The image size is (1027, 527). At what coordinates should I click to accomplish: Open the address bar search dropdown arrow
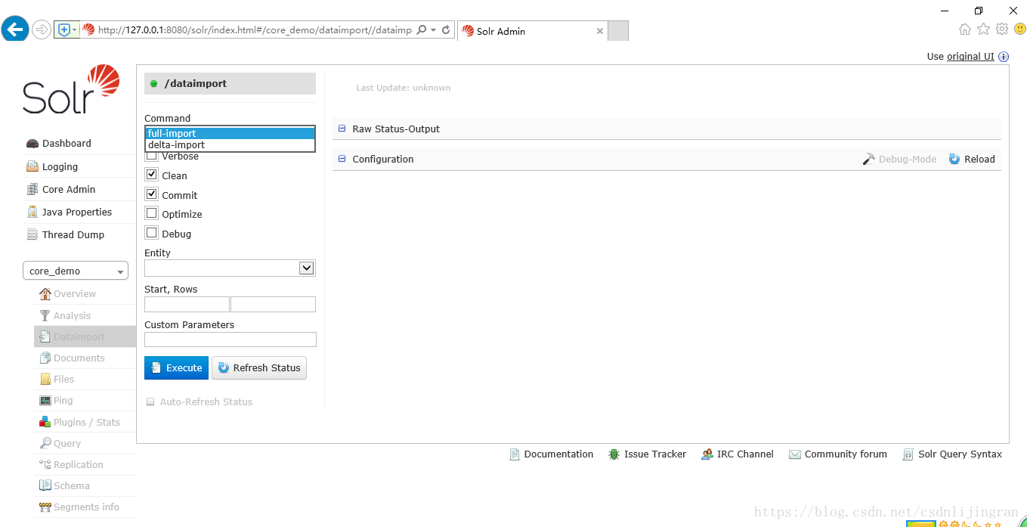pos(433,30)
